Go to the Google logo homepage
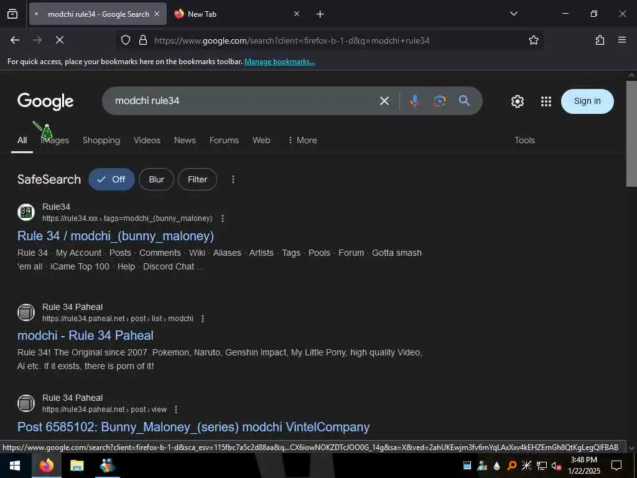 45,101
